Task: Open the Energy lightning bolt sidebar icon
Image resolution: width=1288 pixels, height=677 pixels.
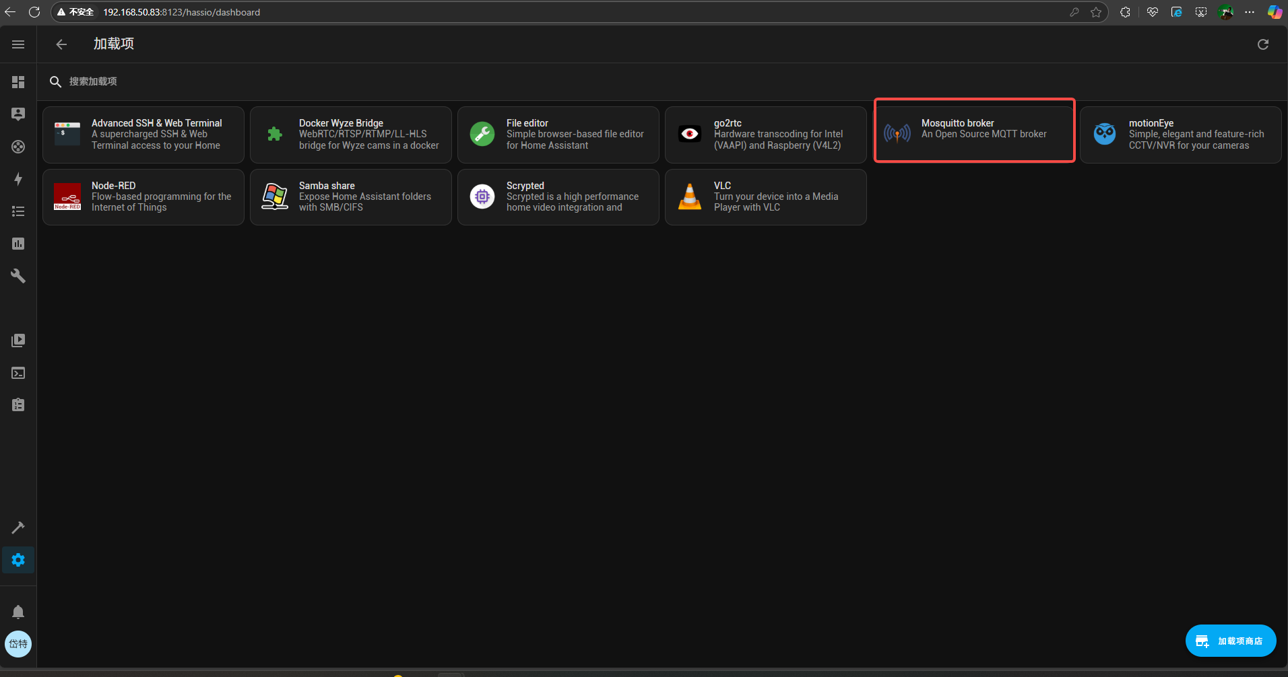Action: click(x=18, y=179)
